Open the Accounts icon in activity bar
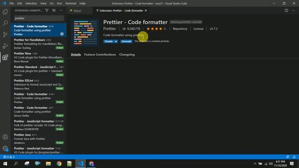This screenshot has height=168, width=299. [5, 137]
